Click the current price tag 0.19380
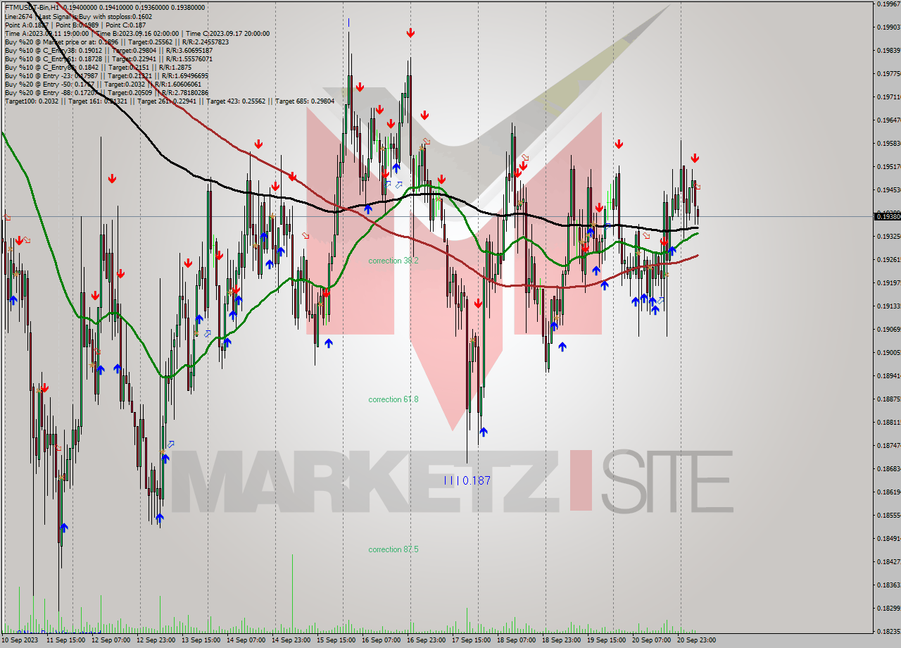 coord(886,216)
